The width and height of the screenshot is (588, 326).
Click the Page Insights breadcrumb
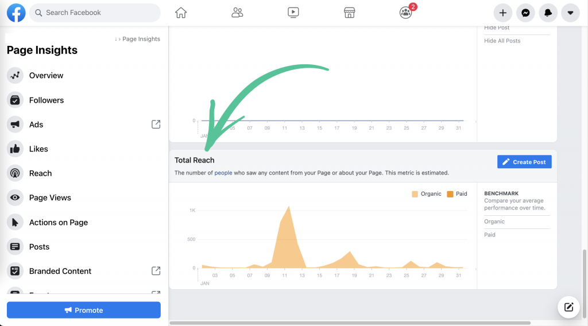coord(141,39)
